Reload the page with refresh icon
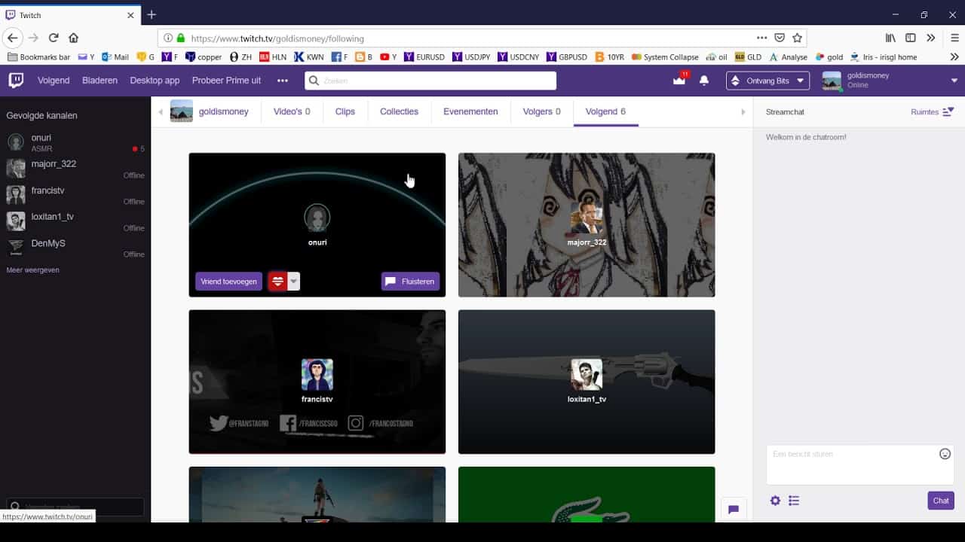The image size is (965, 542). pyautogui.click(x=54, y=38)
